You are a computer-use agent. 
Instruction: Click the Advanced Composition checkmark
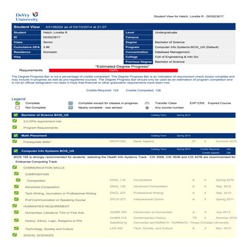(16, 186)
